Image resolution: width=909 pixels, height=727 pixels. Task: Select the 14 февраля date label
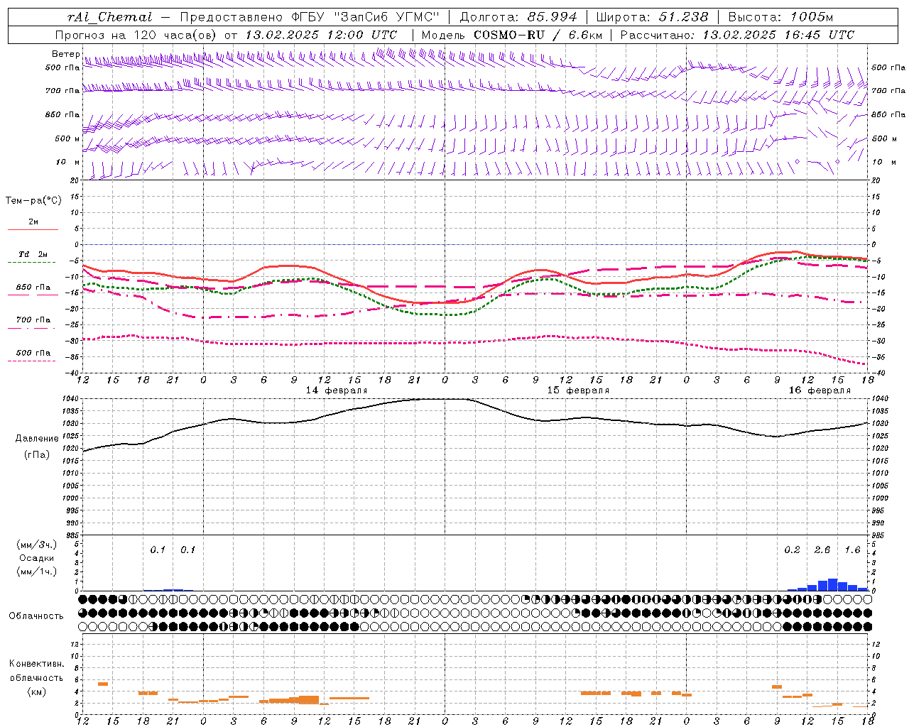pyautogui.click(x=337, y=390)
